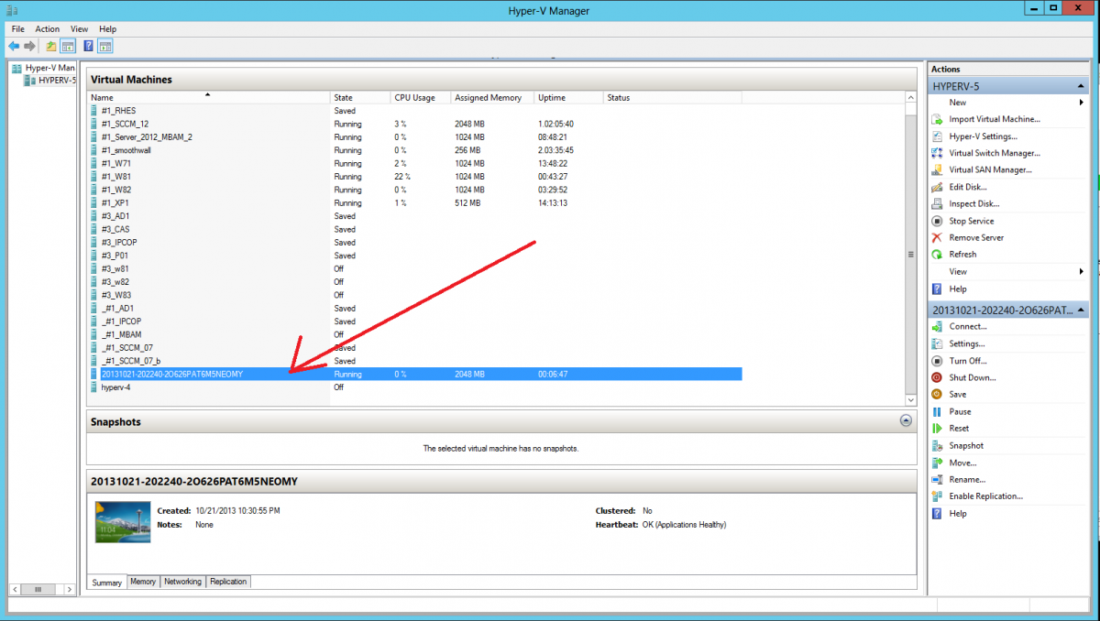Click the orange Save icon
Screen dimensions: 1100x621
[x=937, y=394]
